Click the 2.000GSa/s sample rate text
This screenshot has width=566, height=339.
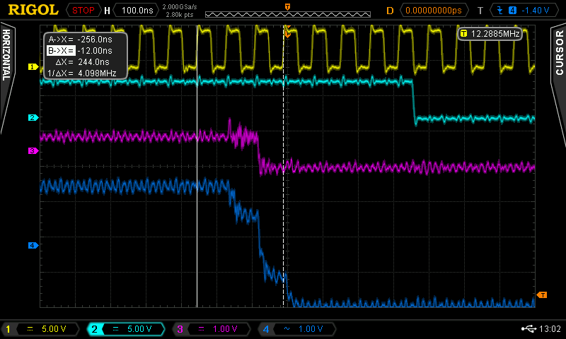[180, 7]
